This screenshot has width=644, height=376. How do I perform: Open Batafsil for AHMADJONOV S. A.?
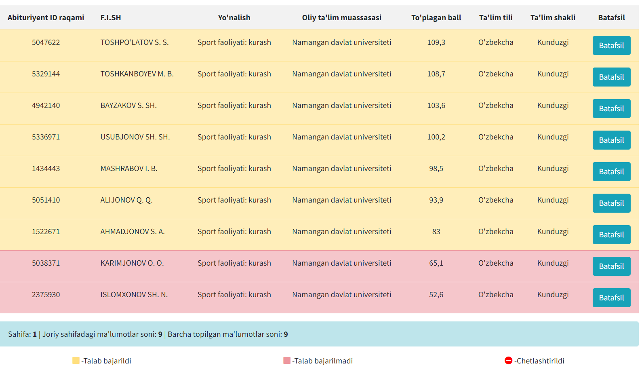coord(611,235)
